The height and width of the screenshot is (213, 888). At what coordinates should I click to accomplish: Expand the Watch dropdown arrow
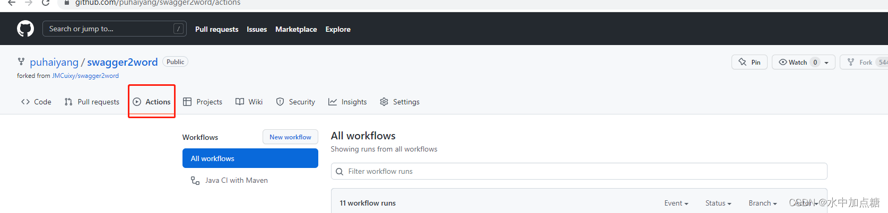[x=826, y=63]
